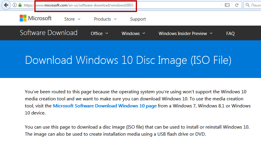Viewport: 261px width, 148px height.
Task: Open the address bar history dropdown arrow
Action: coord(221,5)
